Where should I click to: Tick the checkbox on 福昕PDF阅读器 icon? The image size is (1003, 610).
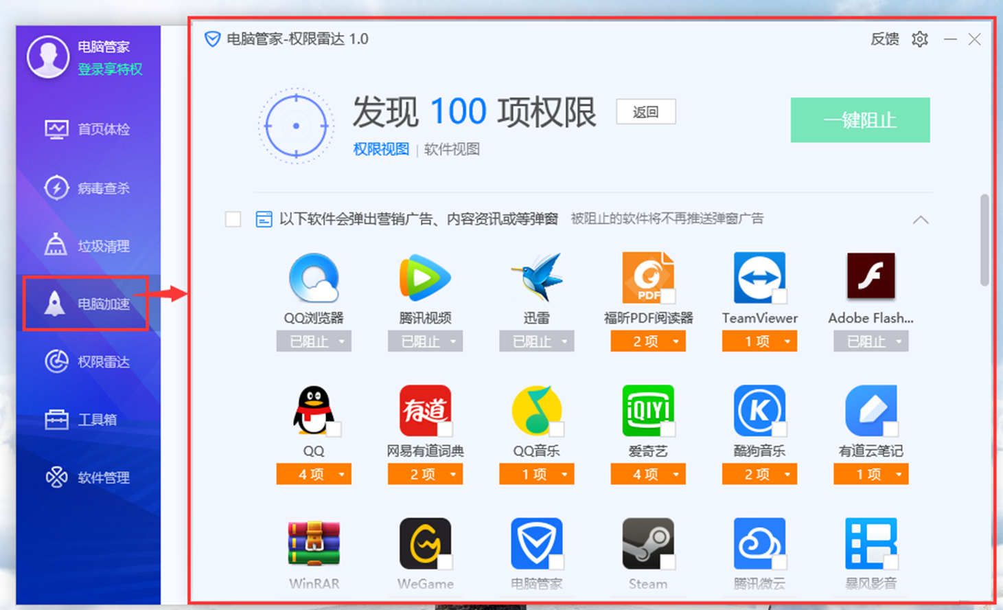click(x=668, y=296)
